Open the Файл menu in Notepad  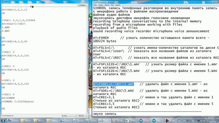pyautogui.click(x=95, y=5)
